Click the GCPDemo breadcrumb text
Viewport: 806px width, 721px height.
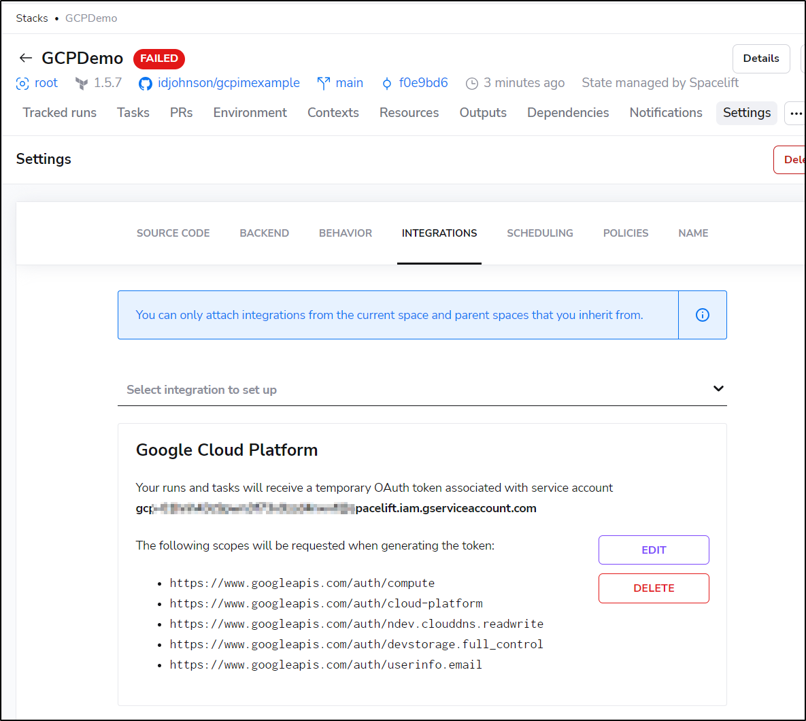[91, 18]
